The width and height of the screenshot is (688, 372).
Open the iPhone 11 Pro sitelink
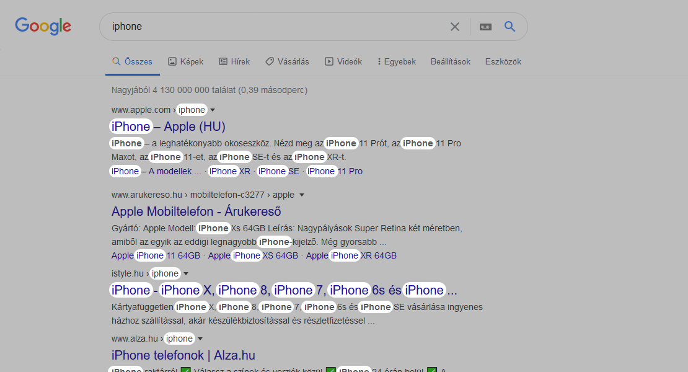tap(334, 171)
